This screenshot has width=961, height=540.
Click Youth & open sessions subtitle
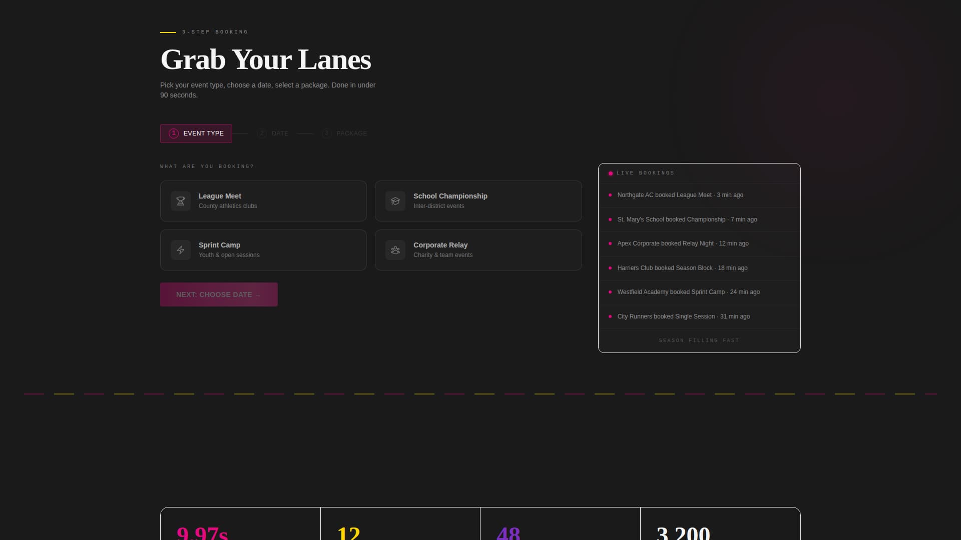229,255
